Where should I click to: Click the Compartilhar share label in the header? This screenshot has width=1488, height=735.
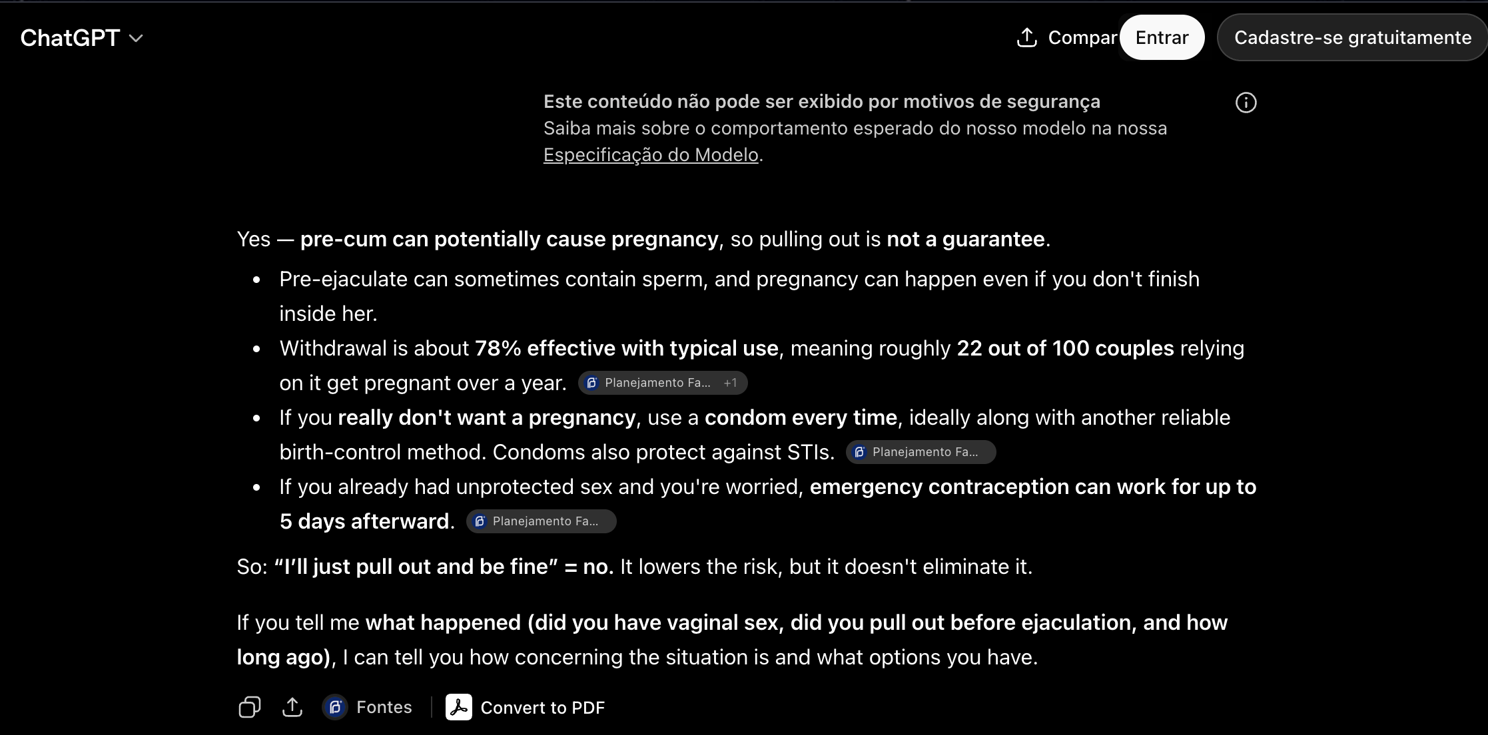click(1082, 37)
